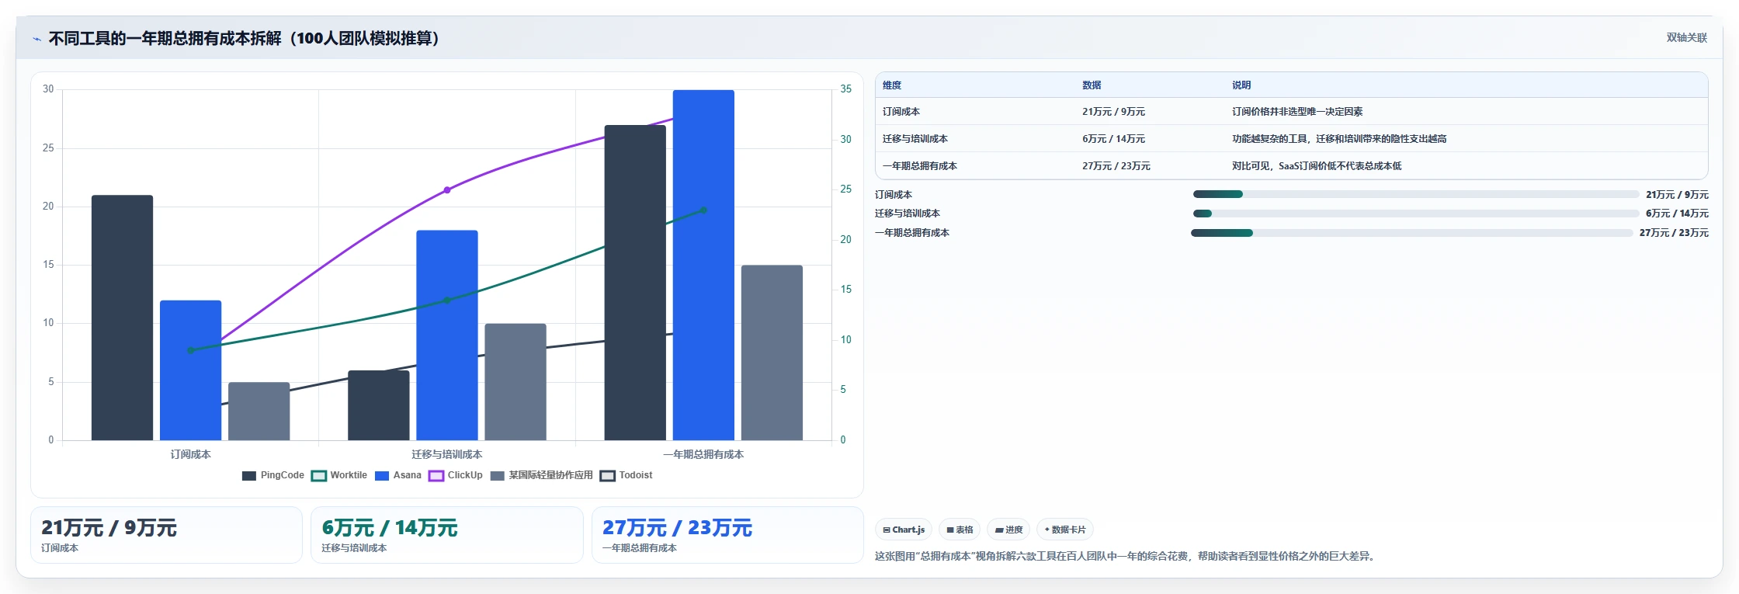Click ClickUp line point at 迁移与培训成本
Screen dimensions: 1739x594
[x=447, y=189]
